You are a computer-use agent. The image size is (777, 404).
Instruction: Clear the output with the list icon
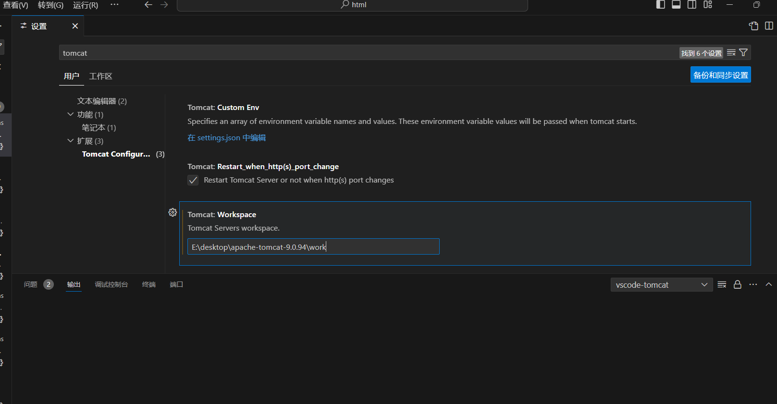(x=722, y=284)
